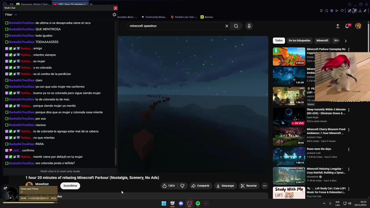This screenshot has height=208, width=370.
Task: Click the browser send/flow arrow icon
Action: tap(337, 11)
